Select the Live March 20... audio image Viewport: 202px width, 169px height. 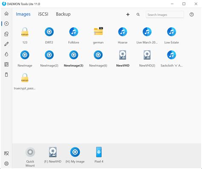point(147,35)
